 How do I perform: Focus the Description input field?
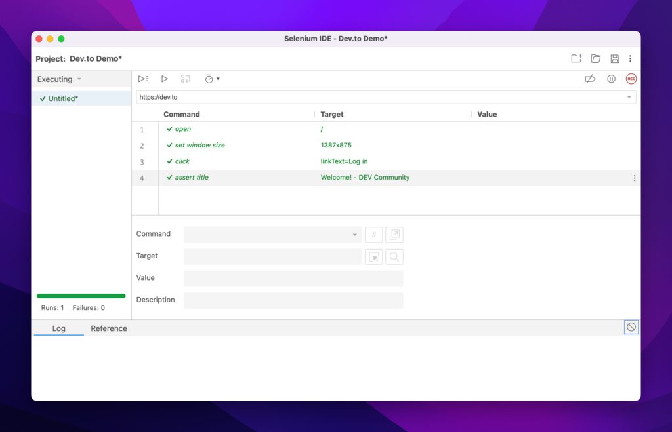pyautogui.click(x=293, y=300)
